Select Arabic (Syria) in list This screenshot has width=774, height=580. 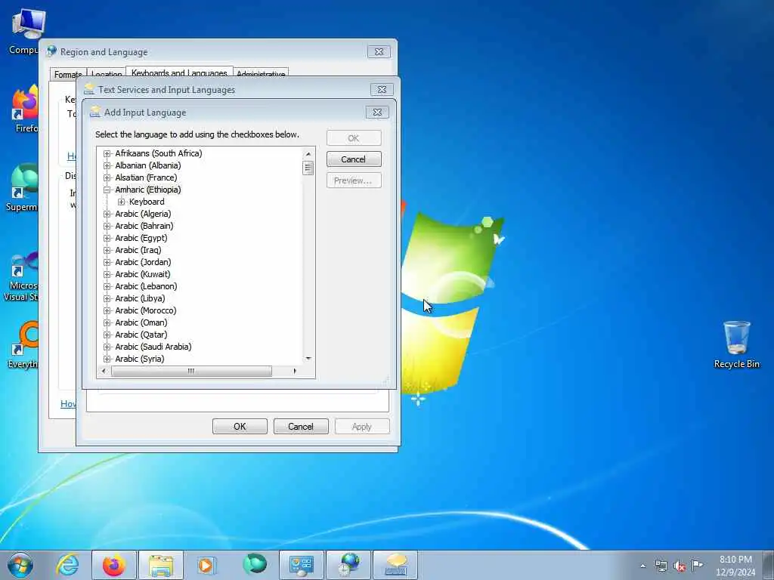[x=140, y=359]
